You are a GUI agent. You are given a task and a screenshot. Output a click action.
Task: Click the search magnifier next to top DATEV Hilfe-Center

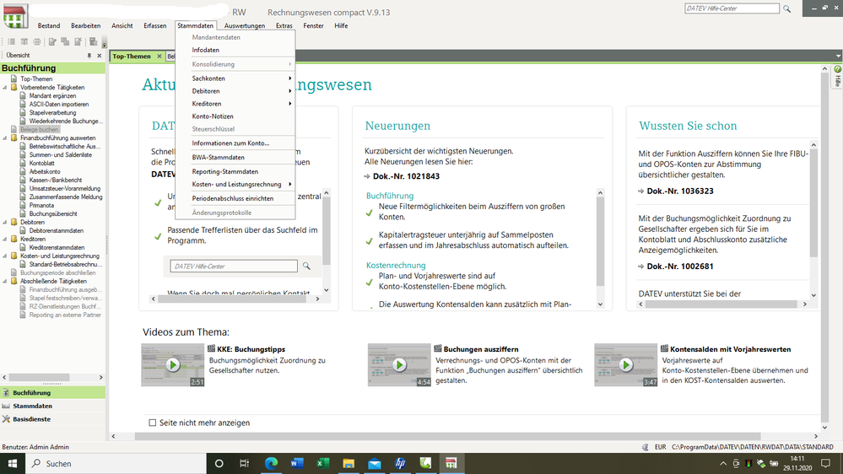[x=787, y=8]
